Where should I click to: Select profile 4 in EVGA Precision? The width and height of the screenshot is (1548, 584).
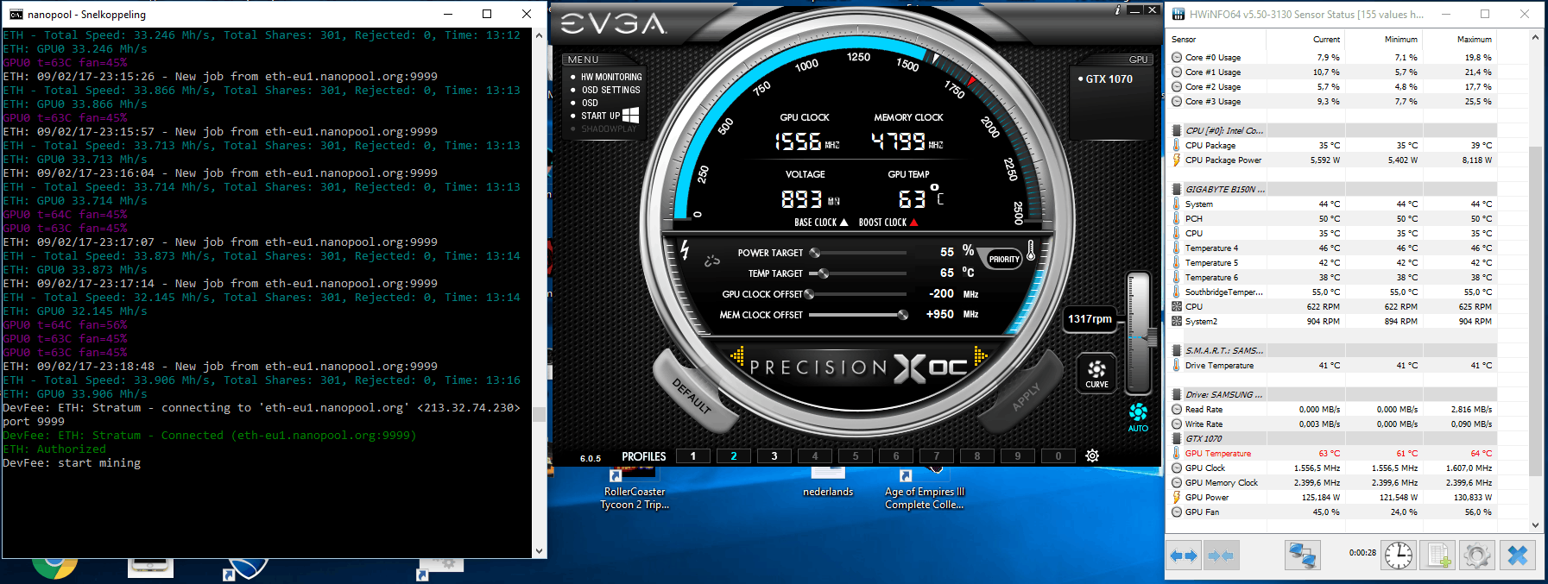[815, 456]
